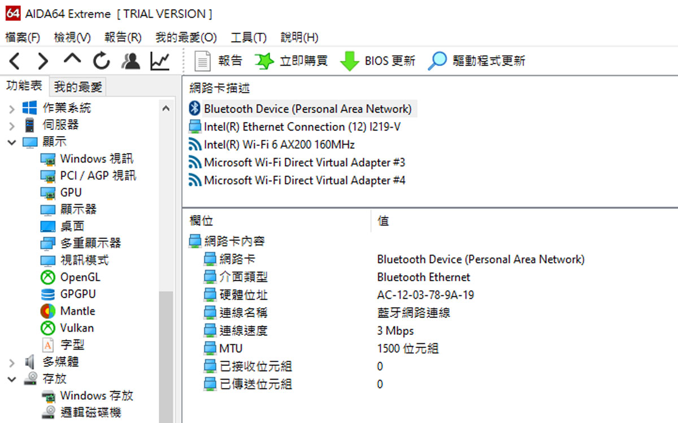This screenshot has width=678, height=423.
Task: Click the 已接收位元組 field row
Action: pos(247,367)
